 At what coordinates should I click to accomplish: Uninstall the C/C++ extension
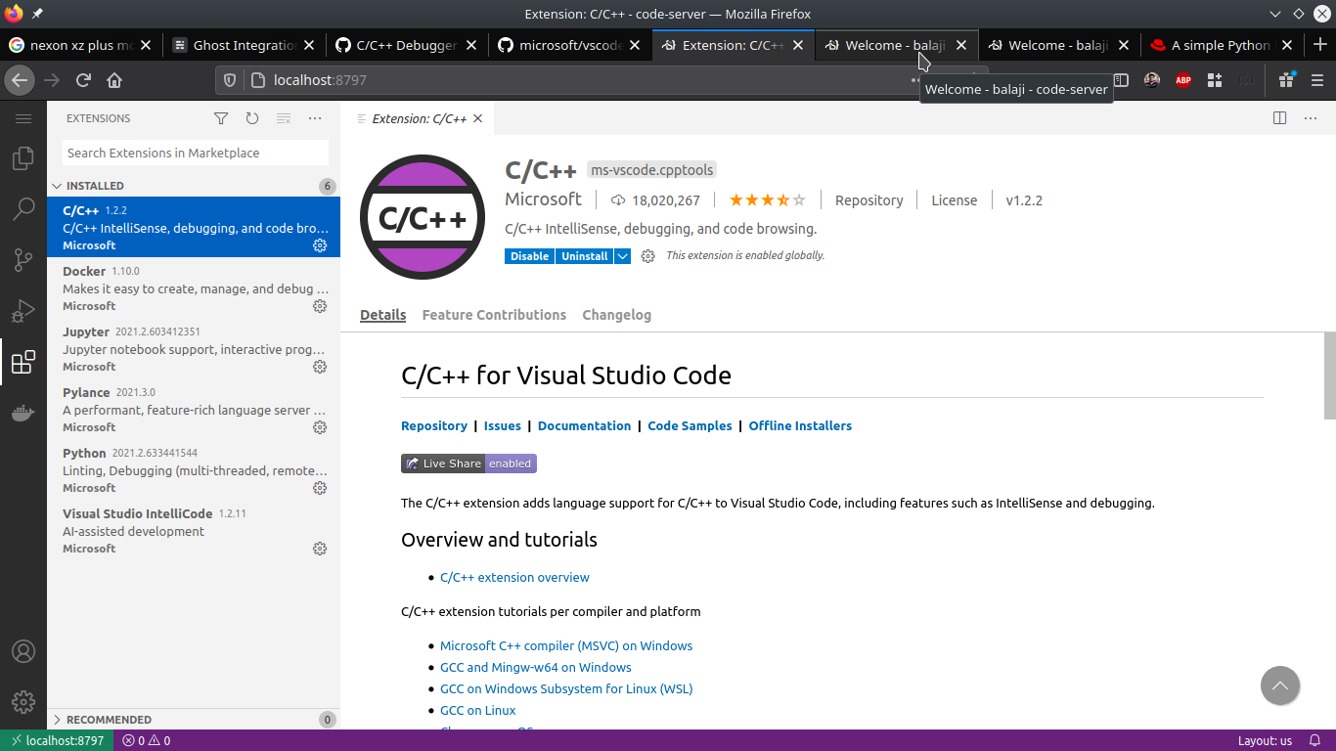coord(585,256)
